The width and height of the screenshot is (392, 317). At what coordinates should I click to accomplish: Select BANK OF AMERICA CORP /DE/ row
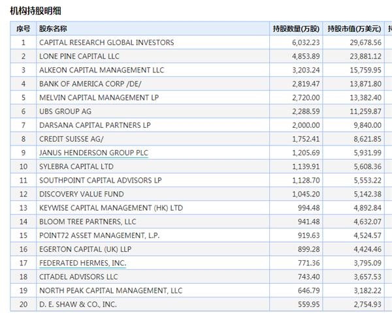tap(201, 84)
